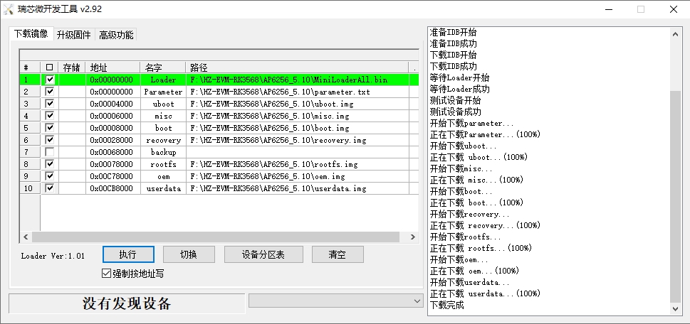
Task: Click the address 0x00C78000 cell
Action: [113, 176]
